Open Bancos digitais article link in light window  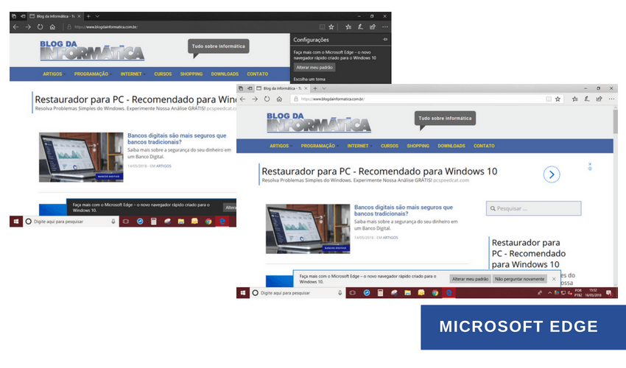pyautogui.click(x=404, y=210)
